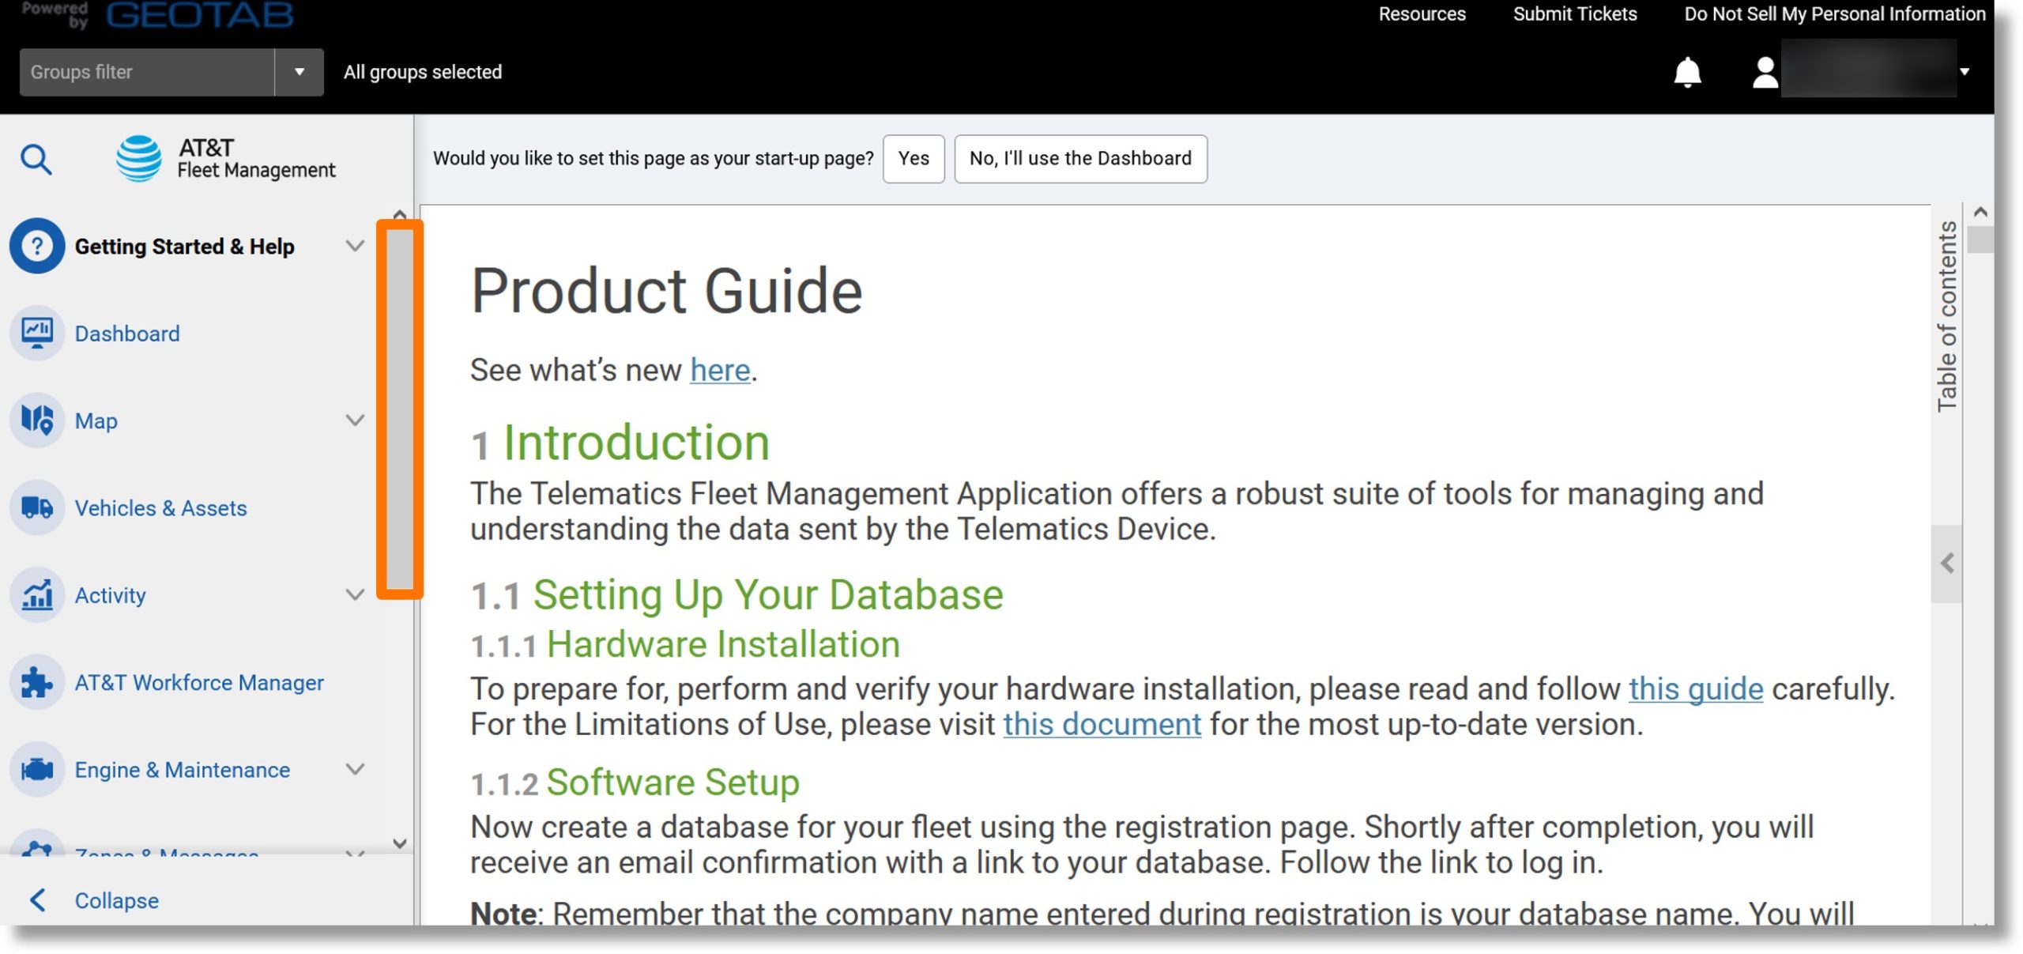Screen dimensions: 2023x954
Task: Click the notification bell icon
Action: 1688,71
